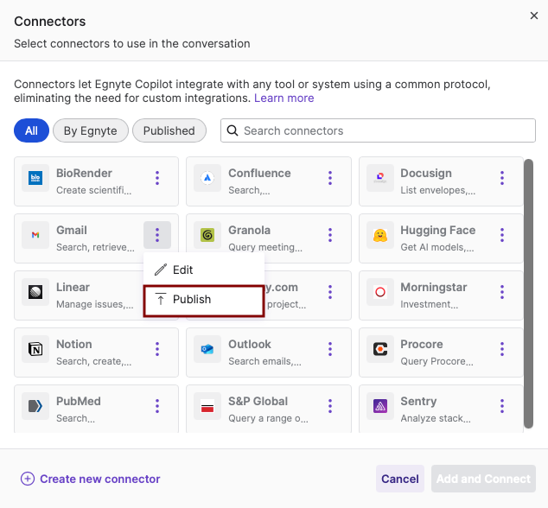548x508 pixels.
Task: Click the Outlook connector logo
Action: click(x=207, y=349)
